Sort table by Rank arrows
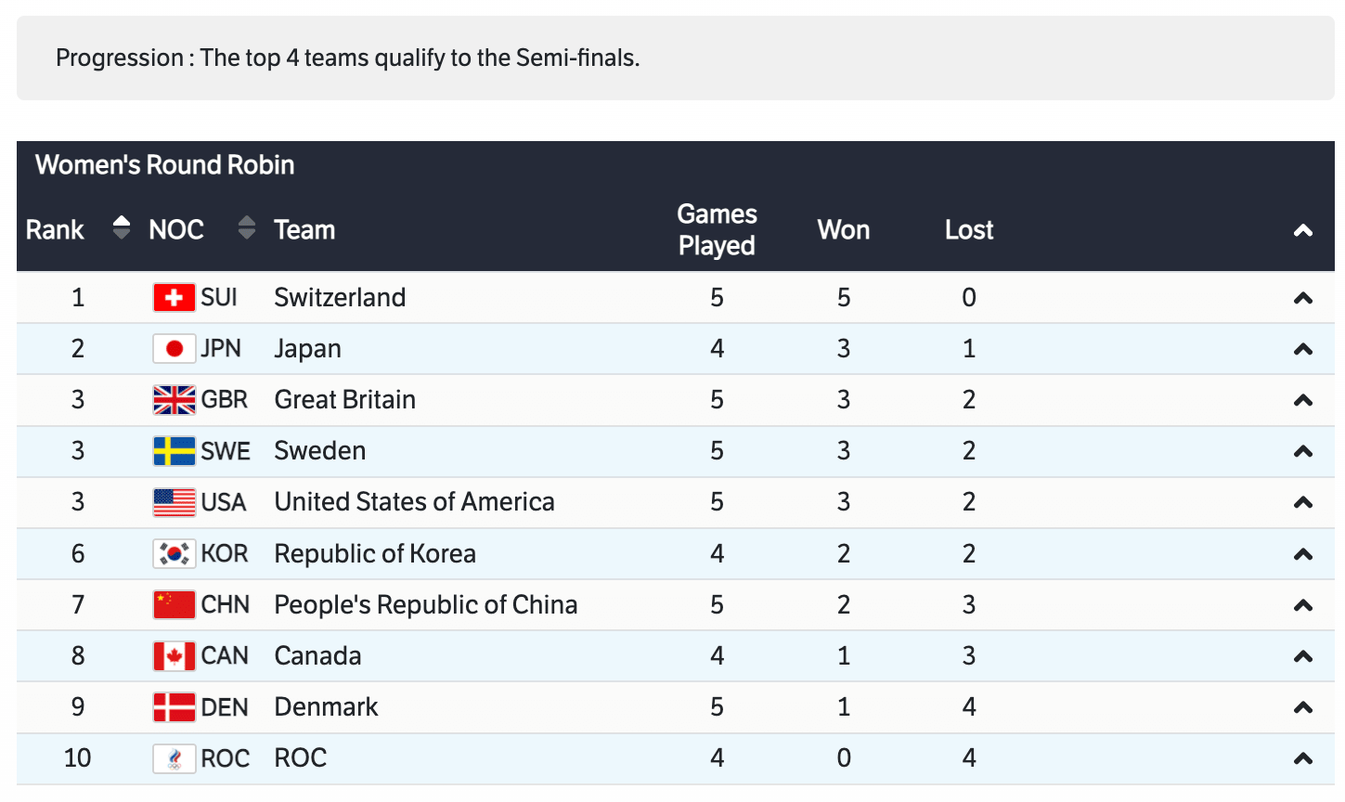This screenshot has height=802, width=1345. (x=121, y=227)
